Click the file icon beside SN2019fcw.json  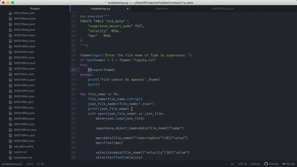coord(10,80)
